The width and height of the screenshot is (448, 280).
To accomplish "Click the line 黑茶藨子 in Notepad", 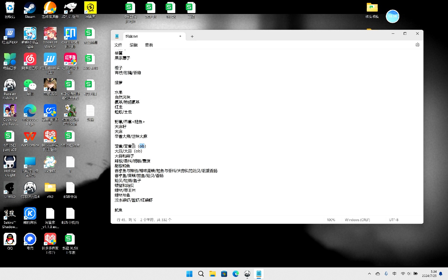I will pos(122,58).
